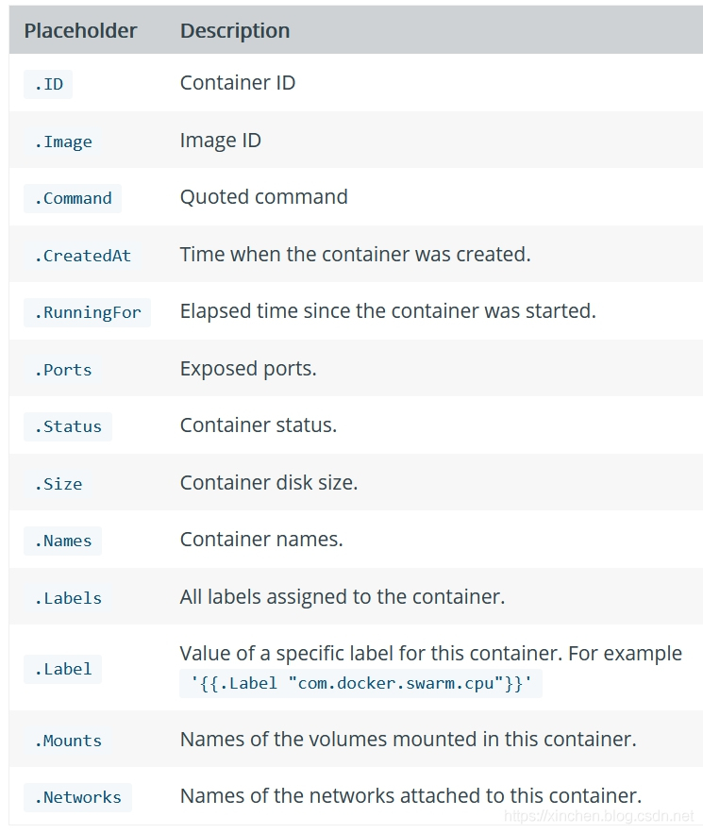Image resolution: width=703 pixels, height=833 pixels.
Task: Click the Description column header
Action: point(235,30)
